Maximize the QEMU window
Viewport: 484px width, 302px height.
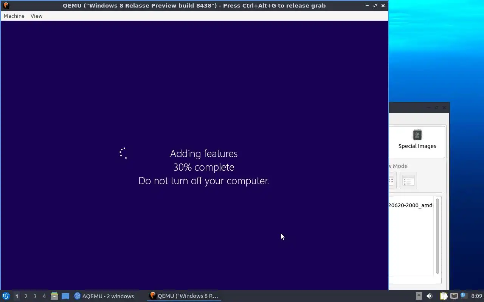point(375,6)
